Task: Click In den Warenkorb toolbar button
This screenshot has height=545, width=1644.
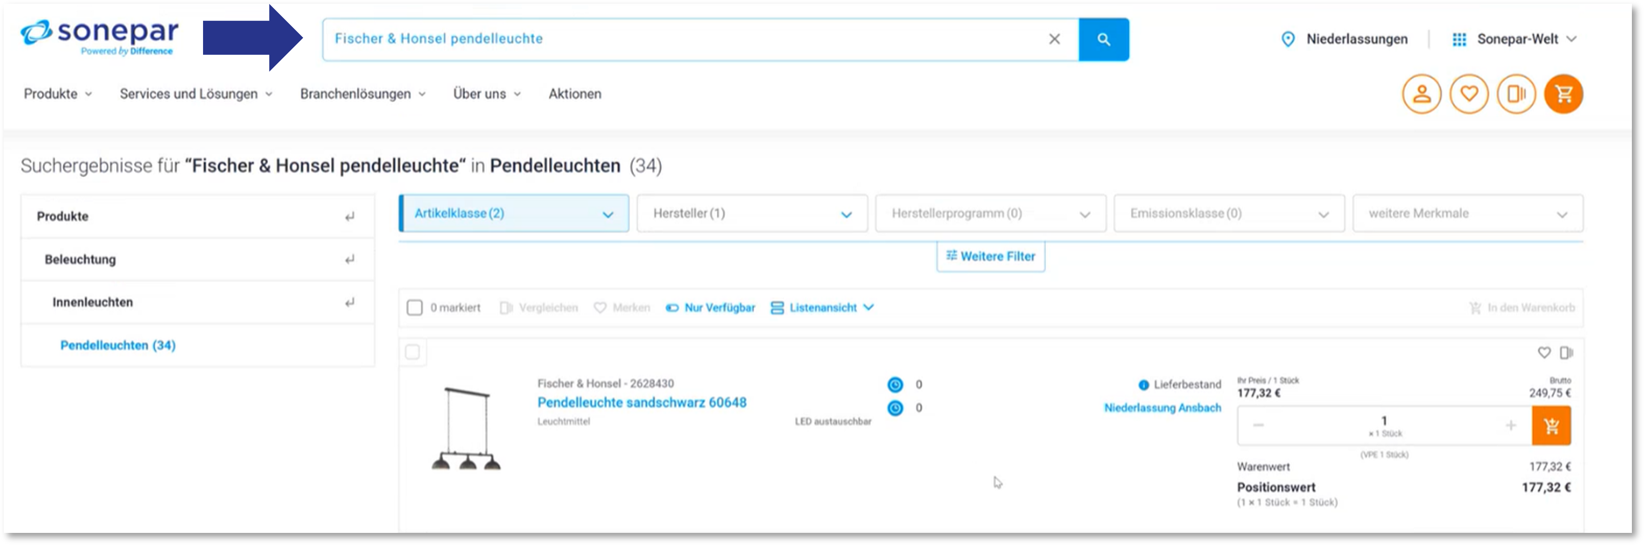Action: pos(1522,308)
